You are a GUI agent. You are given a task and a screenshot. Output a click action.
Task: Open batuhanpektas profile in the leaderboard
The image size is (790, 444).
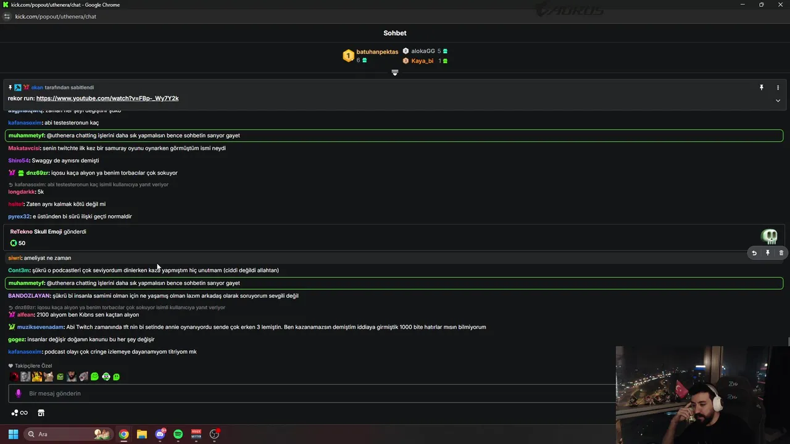point(377,52)
